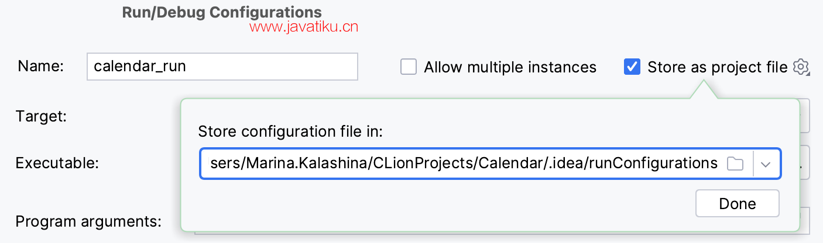Open the www.javatiku.cn watermark link
823x243 pixels.
303,26
